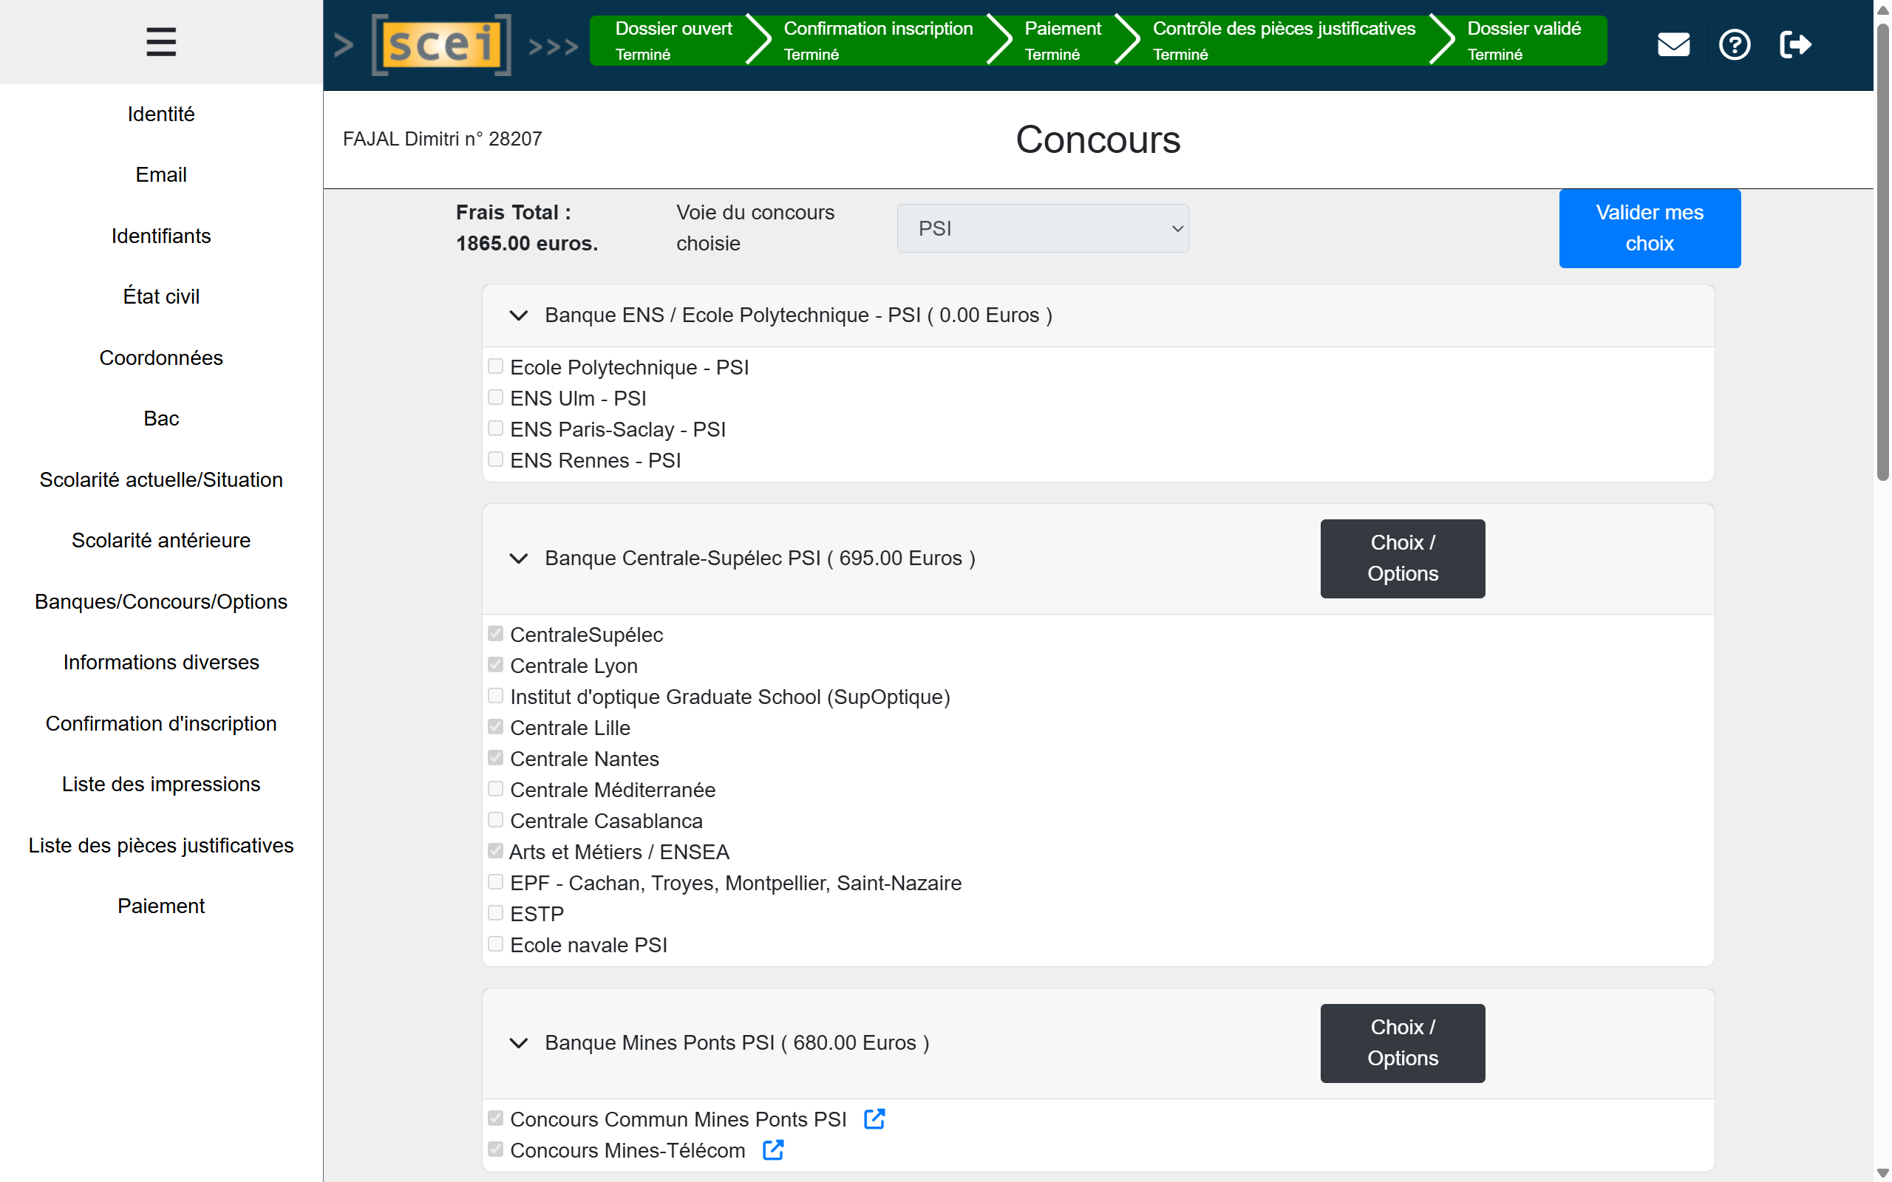Open Informations diverses
The image size is (1892, 1182).
(161, 662)
